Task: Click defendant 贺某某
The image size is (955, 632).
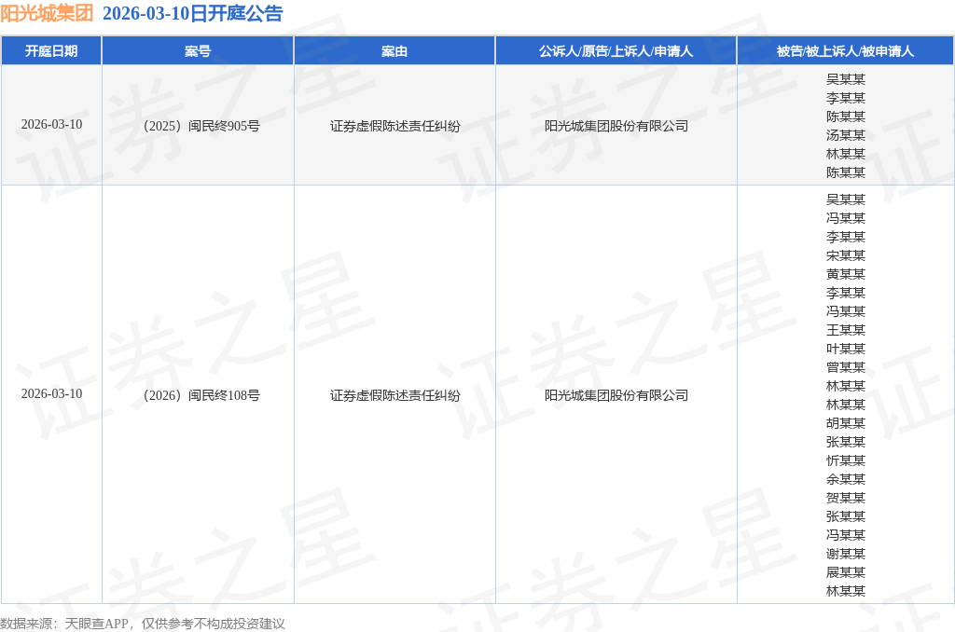Action: point(845,498)
